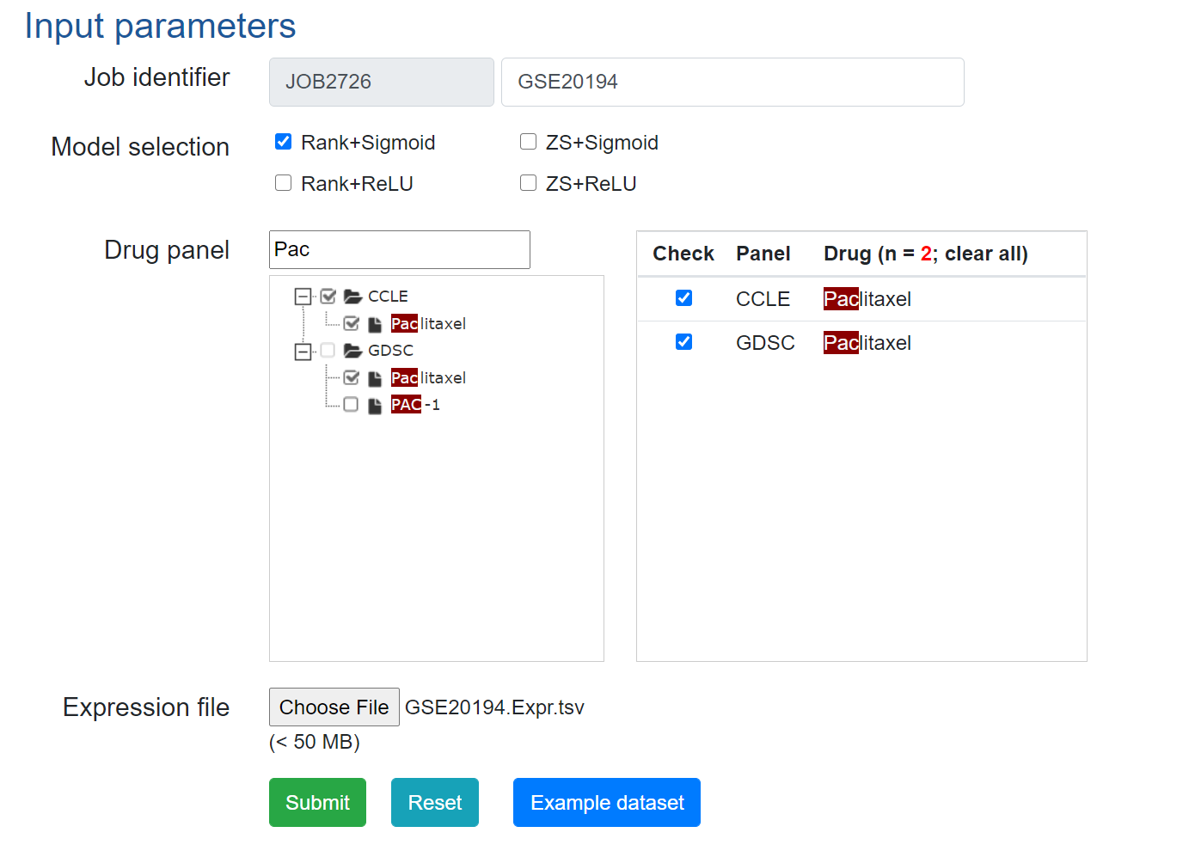Collapse the GDSC tree node
This screenshot has width=1195, height=857.
[x=303, y=352]
